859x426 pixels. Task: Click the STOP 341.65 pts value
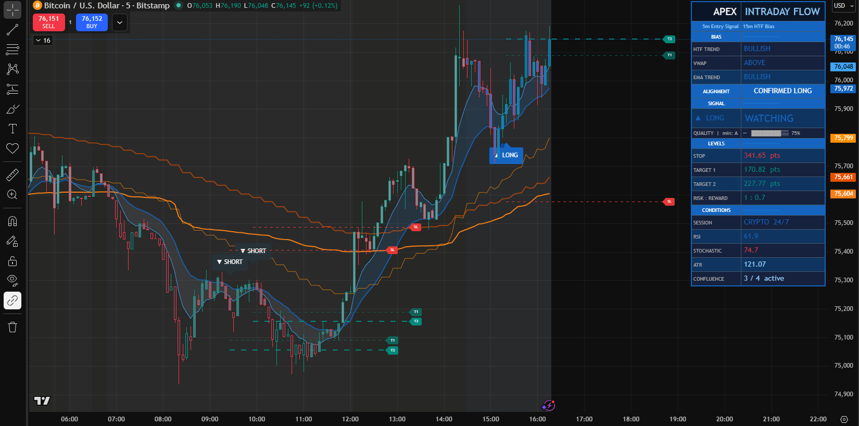(762, 155)
